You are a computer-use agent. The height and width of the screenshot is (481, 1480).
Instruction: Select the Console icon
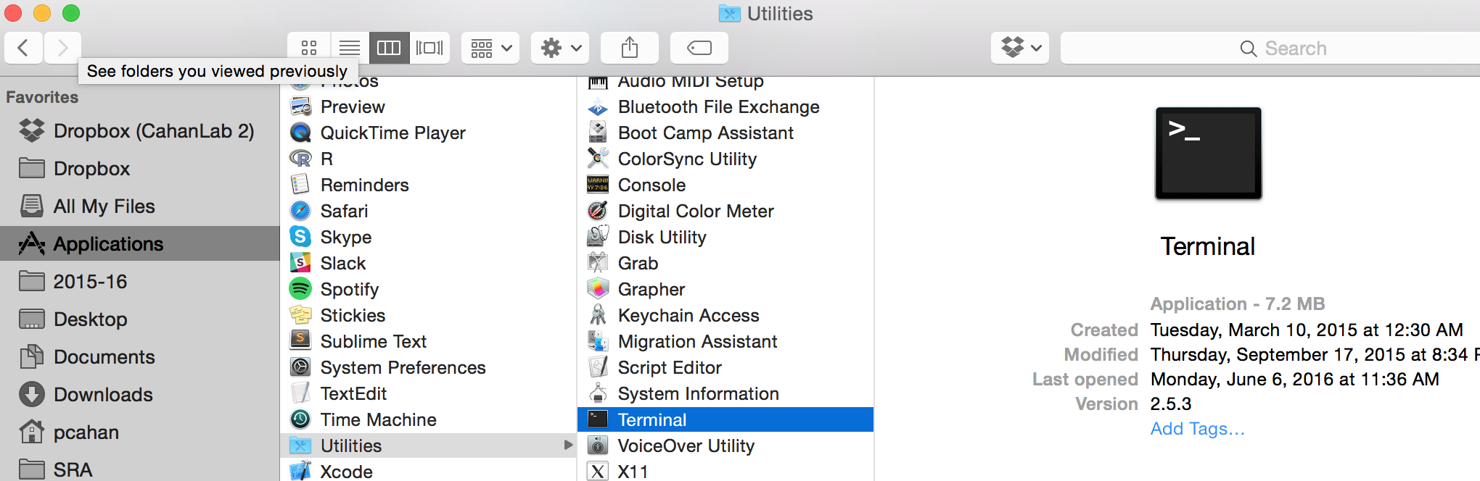point(598,185)
